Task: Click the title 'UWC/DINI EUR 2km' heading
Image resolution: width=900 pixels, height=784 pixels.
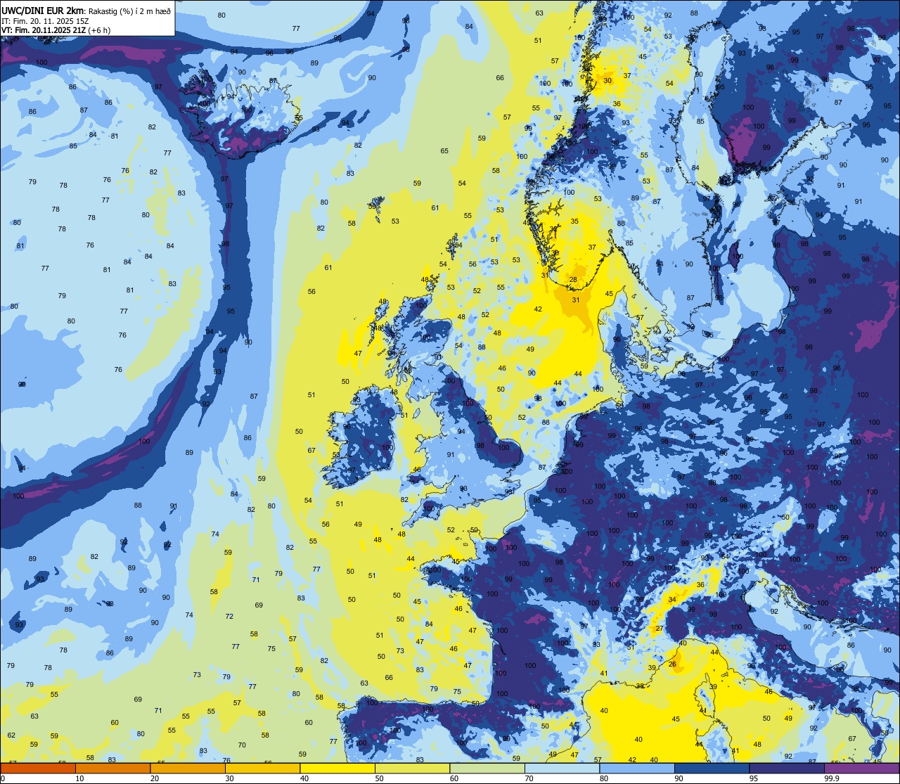Action: pyautogui.click(x=43, y=11)
